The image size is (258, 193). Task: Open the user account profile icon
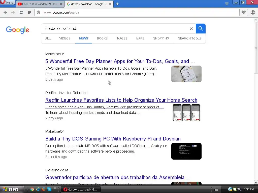[x=253, y=12]
